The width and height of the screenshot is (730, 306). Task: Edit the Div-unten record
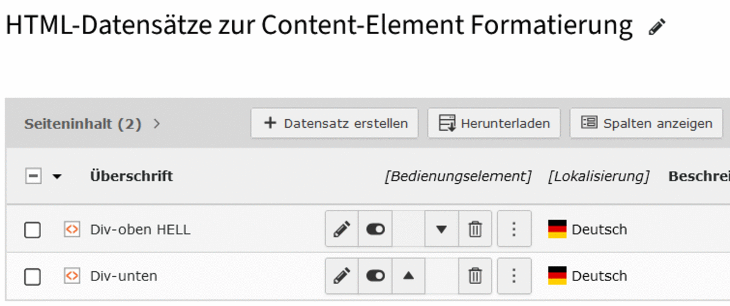coord(342,276)
